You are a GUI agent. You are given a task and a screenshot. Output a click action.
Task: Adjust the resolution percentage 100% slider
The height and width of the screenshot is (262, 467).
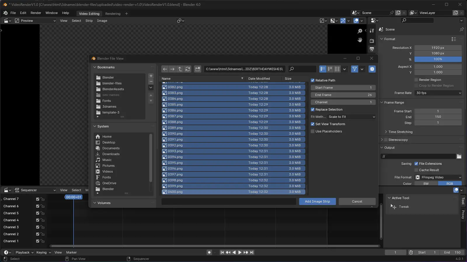point(438,59)
